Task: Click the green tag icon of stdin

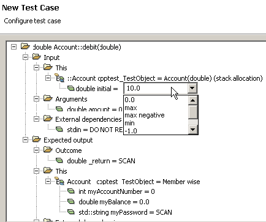Action: (x=59, y=129)
